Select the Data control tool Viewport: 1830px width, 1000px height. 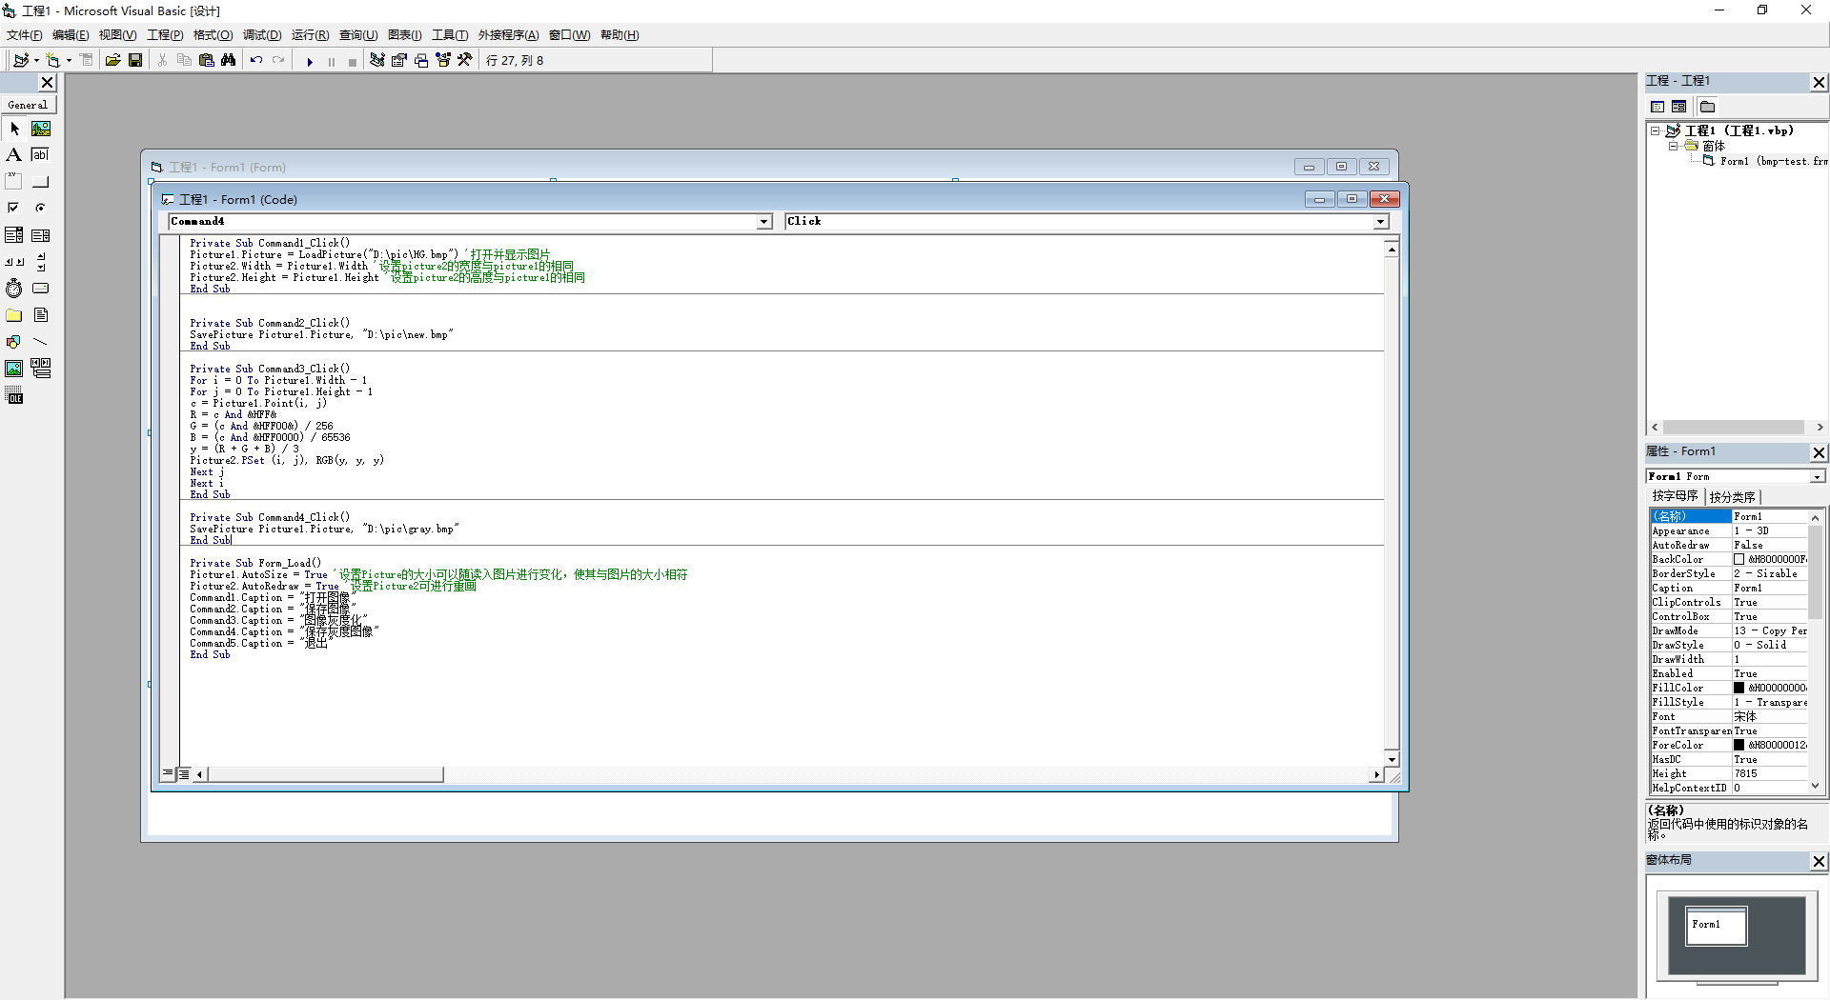coord(41,369)
